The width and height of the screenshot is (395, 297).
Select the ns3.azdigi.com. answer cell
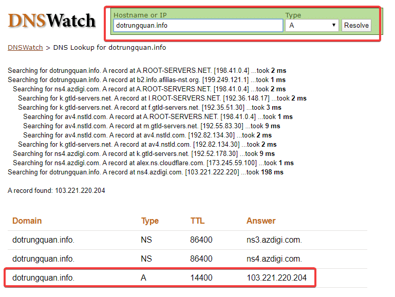(274, 240)
